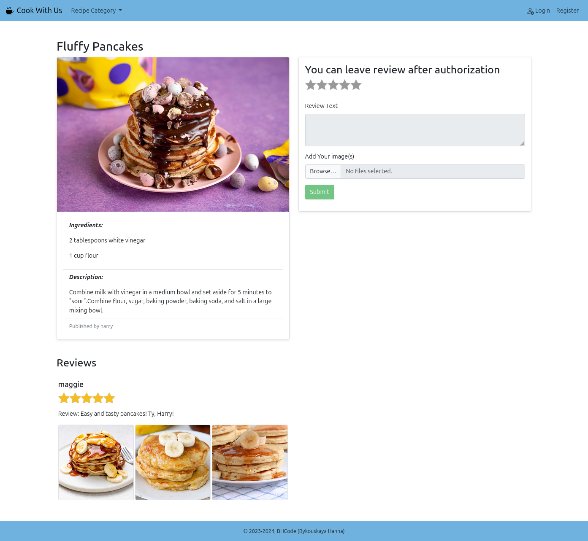Click the user login icon
Screen dimensions: 588x541
click(531, 11)
